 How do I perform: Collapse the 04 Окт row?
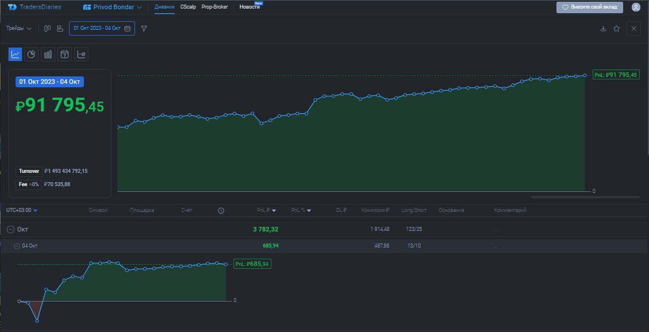(x=16, y=245)
